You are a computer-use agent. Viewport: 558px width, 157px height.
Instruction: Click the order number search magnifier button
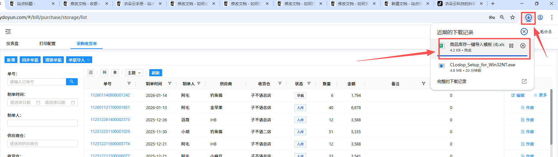[72, 82]
